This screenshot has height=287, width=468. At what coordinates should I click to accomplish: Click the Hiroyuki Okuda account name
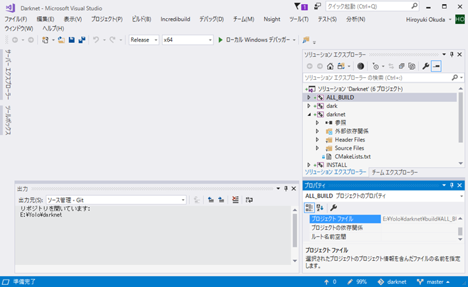(425, 19)
